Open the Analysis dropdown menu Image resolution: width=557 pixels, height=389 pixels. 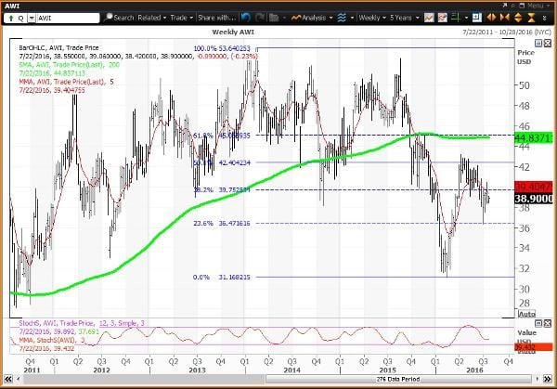point(312,18)
